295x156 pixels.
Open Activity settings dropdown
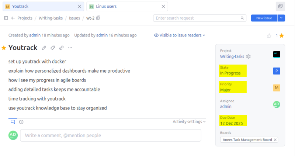[189, 122]
